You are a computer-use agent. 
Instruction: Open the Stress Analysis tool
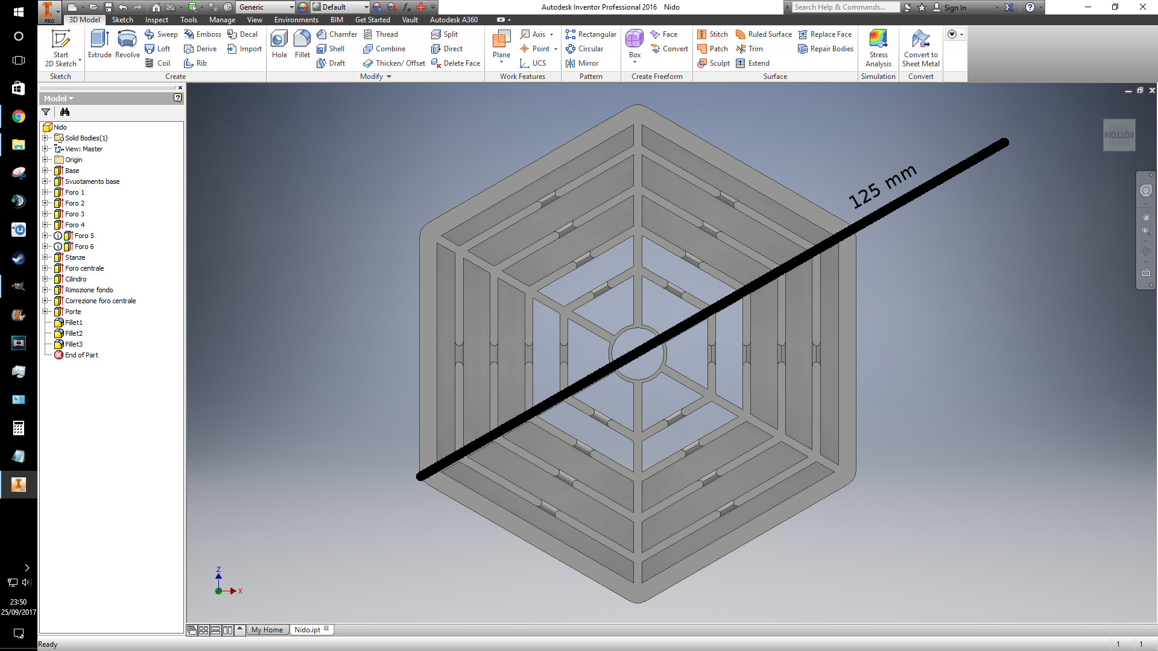click(x=878, y=48)
